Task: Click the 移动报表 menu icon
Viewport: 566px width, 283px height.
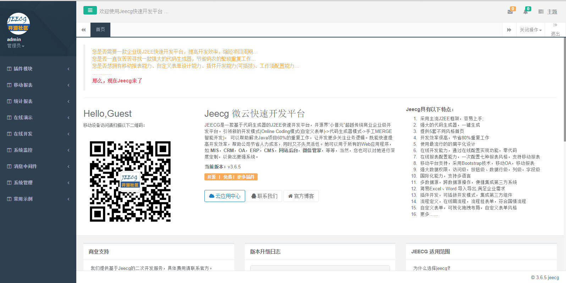Action: [9, 85]
